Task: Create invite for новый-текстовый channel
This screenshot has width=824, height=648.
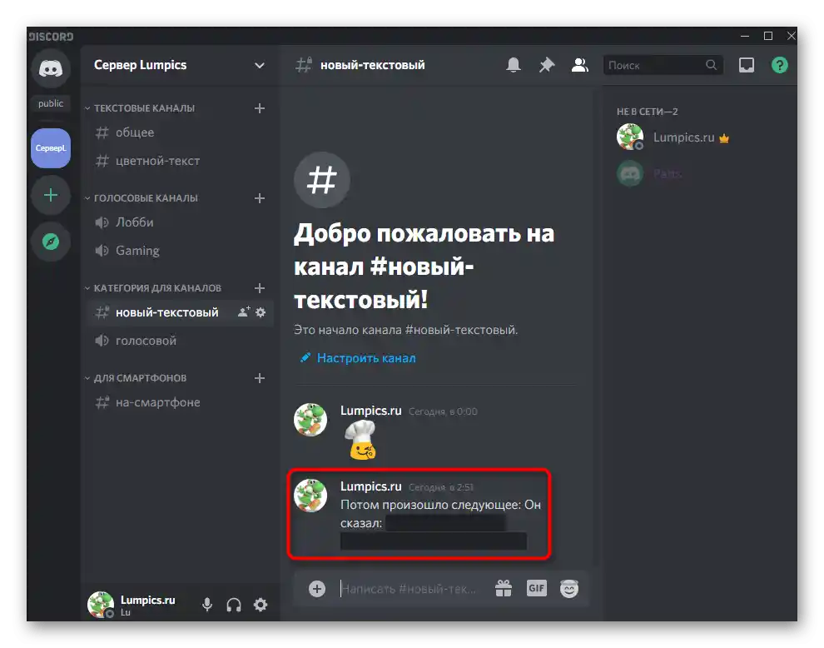Action: point(244,312)
